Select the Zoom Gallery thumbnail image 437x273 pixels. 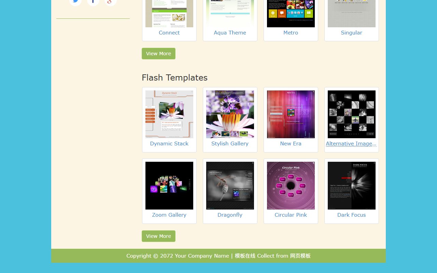[169, 186]
